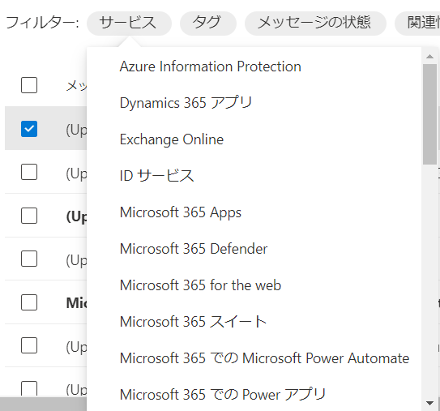Select Microsoft 365 Apps option
Screen dimensions: 440x411
181,212
